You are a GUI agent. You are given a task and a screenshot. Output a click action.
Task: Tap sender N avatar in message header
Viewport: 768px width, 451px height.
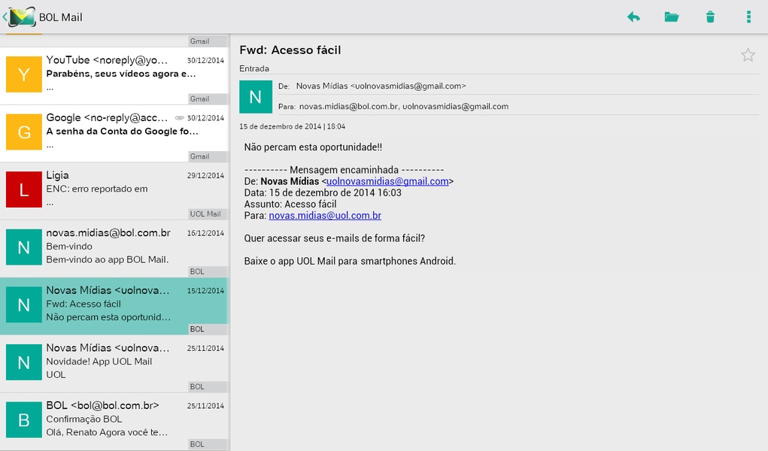click(256, 97)
